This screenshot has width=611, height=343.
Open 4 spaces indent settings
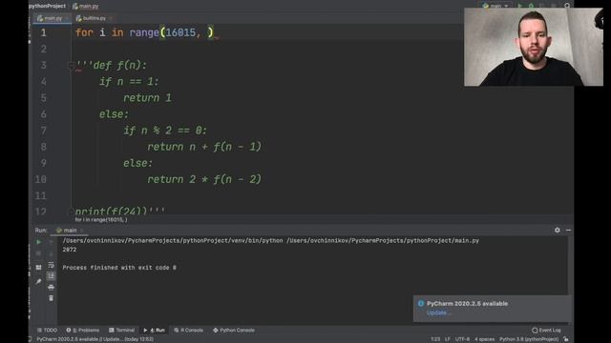pyautogui.click(x=484, y=339)
